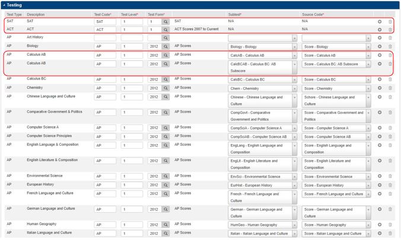This screenshot has width=401, height=240.
Task: Click the add icon for Computer Science A
Action: click(x=380, y=127)
